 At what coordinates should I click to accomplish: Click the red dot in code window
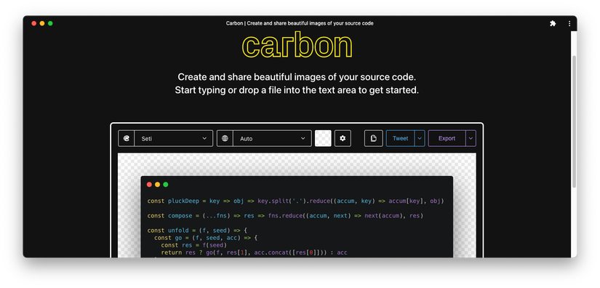tap(149, 184)
